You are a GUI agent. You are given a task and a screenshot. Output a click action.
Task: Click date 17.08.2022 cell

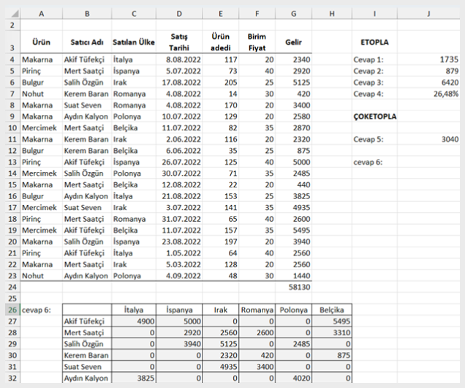tap(179, 82)
